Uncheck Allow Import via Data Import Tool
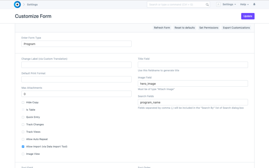The image size is (269, 168). click(23, 147)
